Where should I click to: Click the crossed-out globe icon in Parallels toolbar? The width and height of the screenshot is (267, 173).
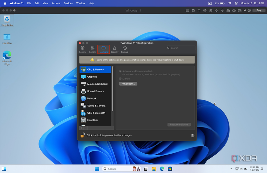205,11
